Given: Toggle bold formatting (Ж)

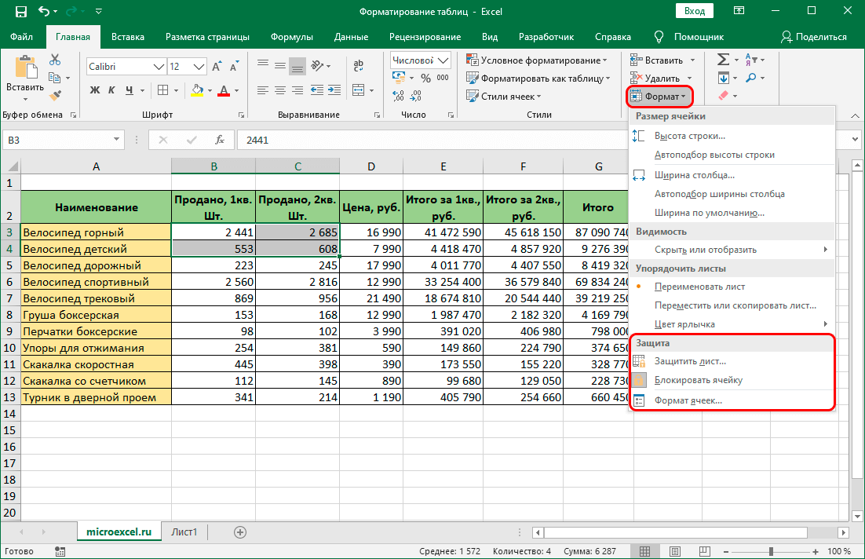Looking at the screenshot, I should 95,90.
